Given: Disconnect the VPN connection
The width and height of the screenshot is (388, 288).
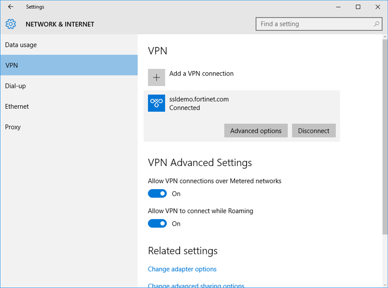Looking at the screenshot, I should pos(314,131).
